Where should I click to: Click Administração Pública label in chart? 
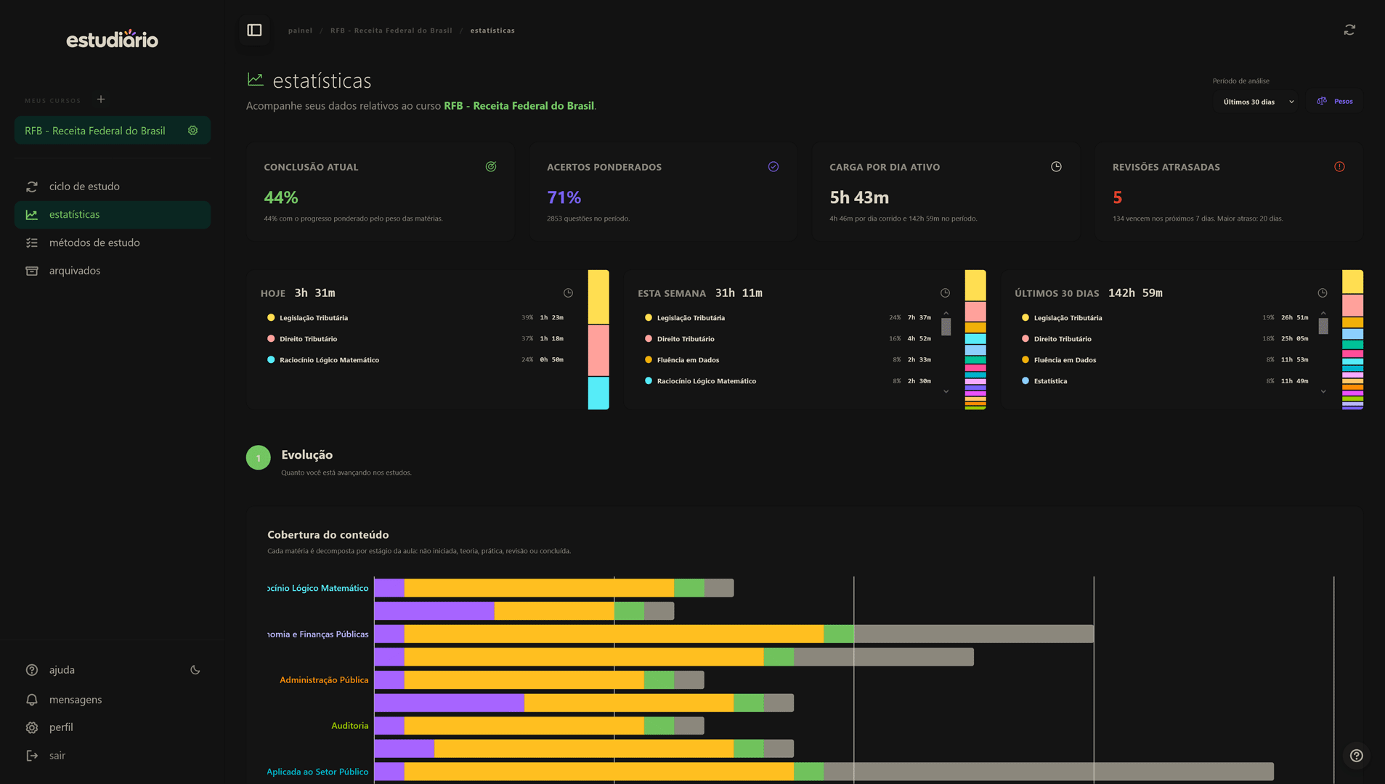pyautogui.click(x=324, y=680)
